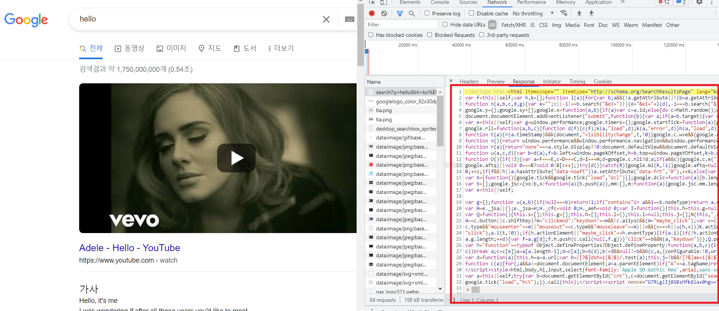719x311 pixels.
Task: Select desktop_searchbox_sprites request row
Action: coord(402,129)
